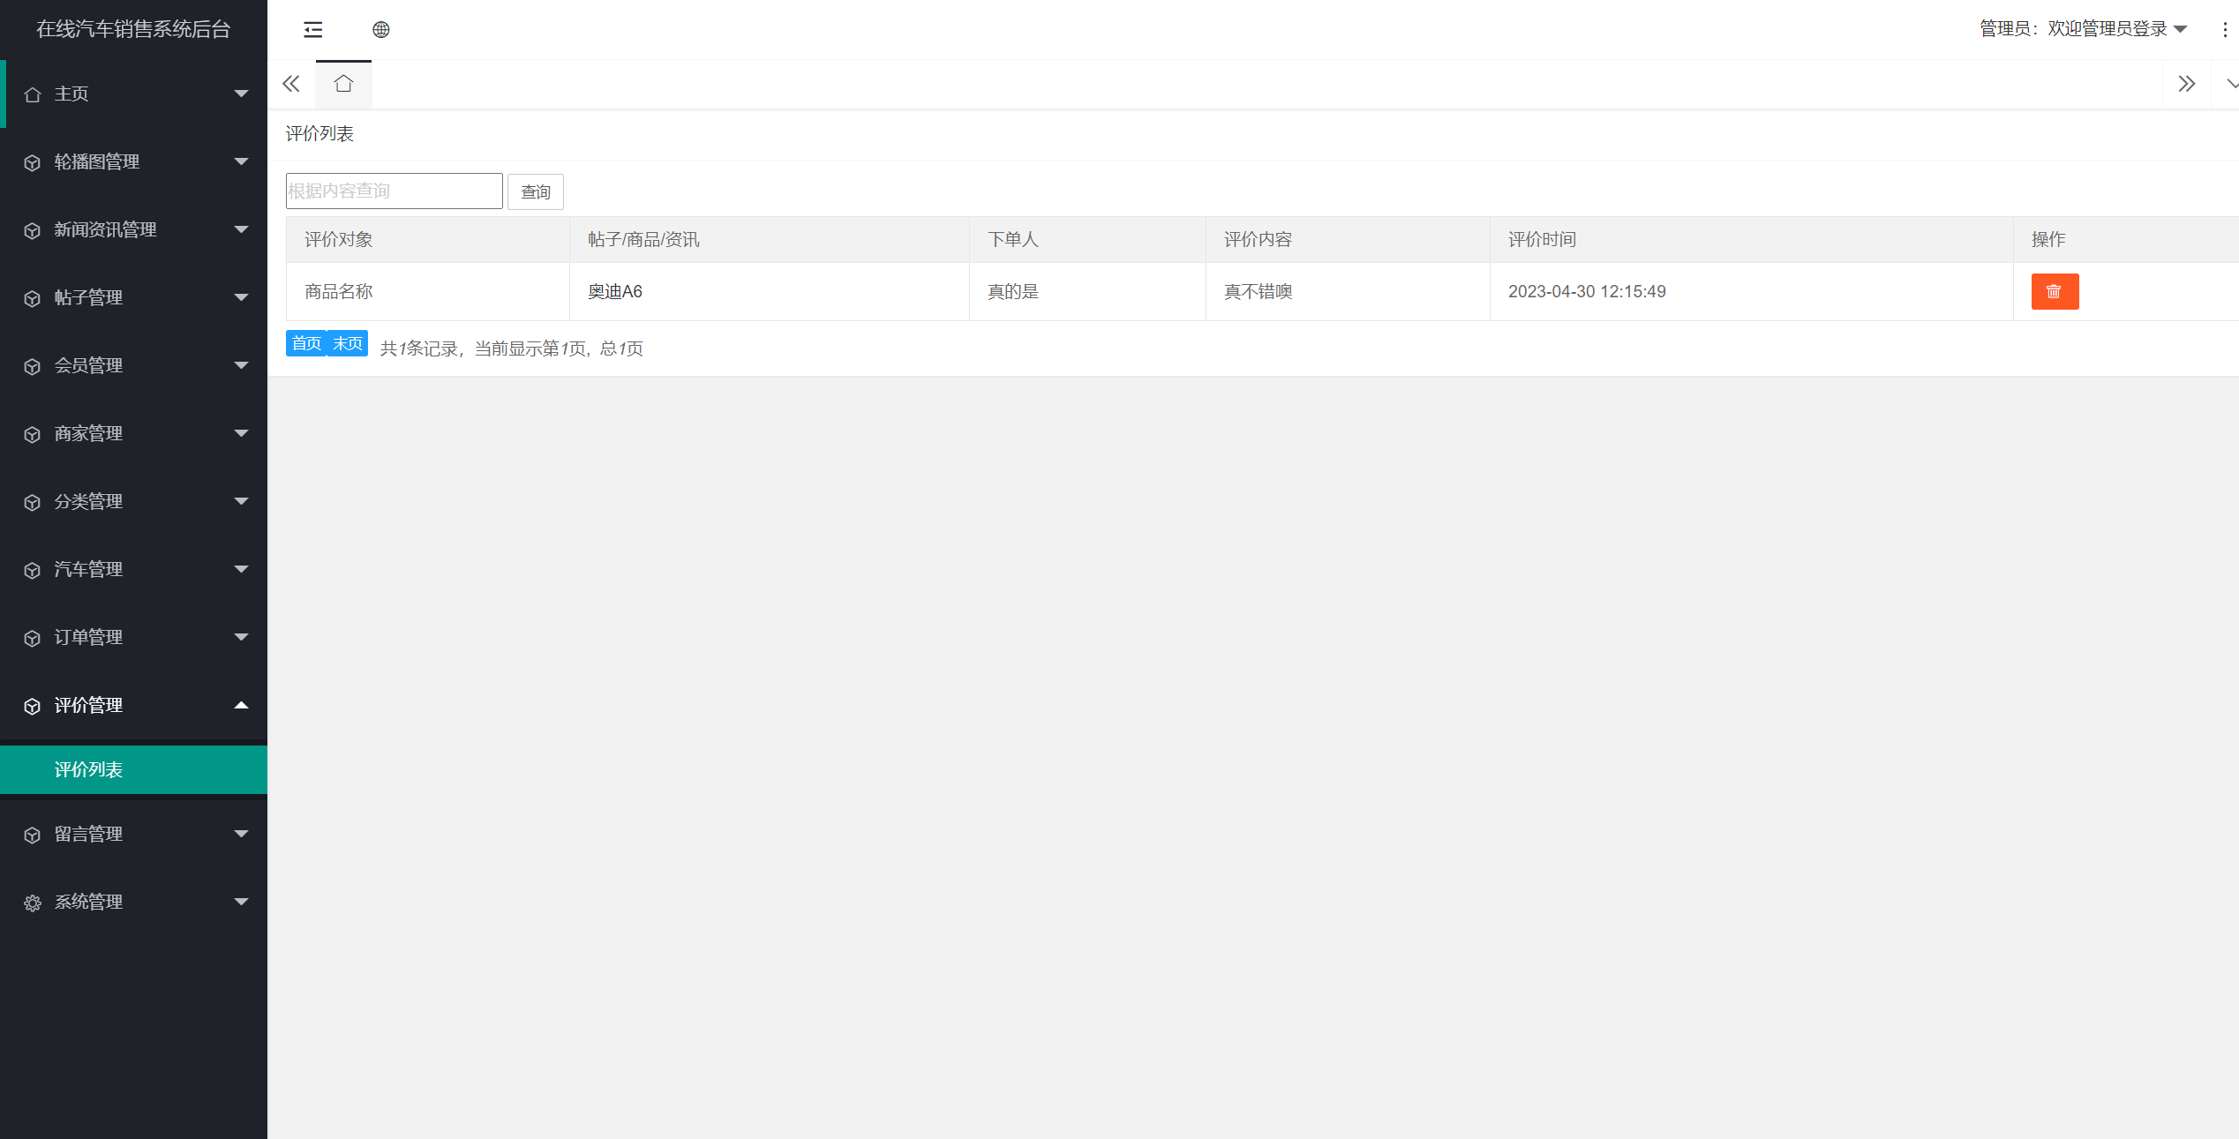This screenshot has width=2239, height=1139.
Task: Click the sidebar collapse menu icon
Action: [312, 30]
